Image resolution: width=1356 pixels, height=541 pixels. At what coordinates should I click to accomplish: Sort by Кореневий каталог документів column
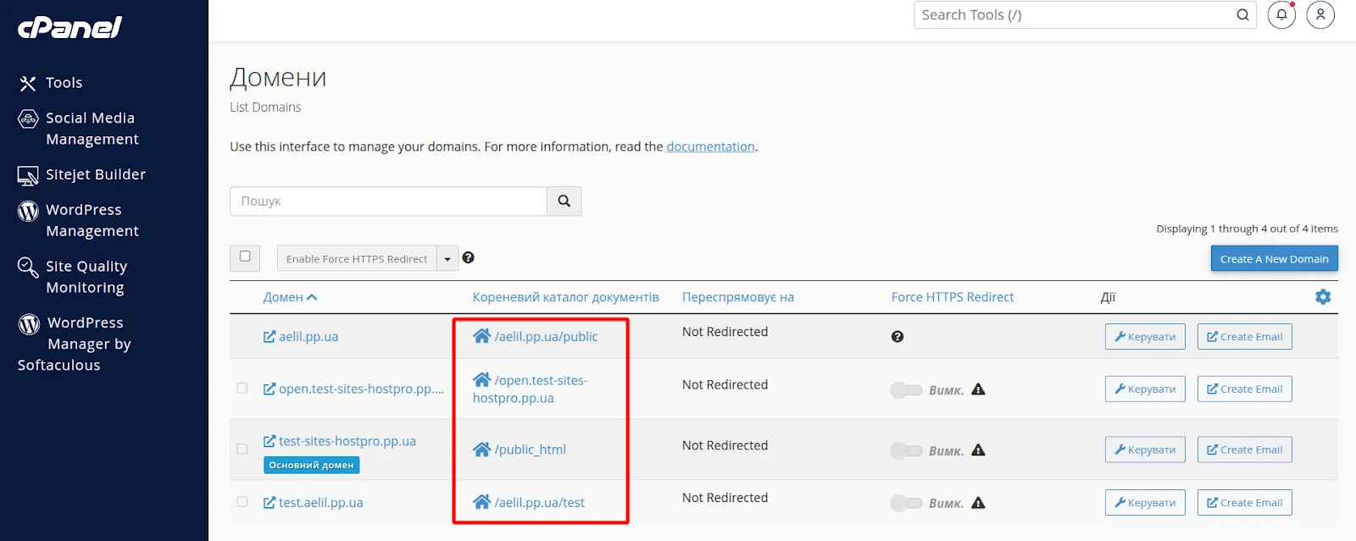(x=565, y=297)
